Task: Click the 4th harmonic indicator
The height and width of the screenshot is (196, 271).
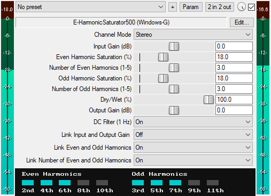Action: click(x=47, y=183)
